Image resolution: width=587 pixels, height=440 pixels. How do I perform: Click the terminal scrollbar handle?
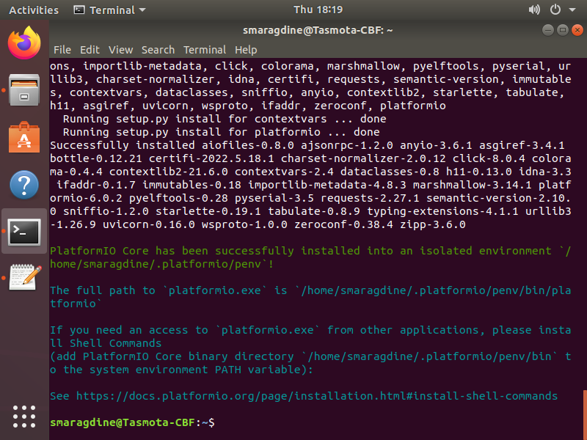tap(585, 414)
